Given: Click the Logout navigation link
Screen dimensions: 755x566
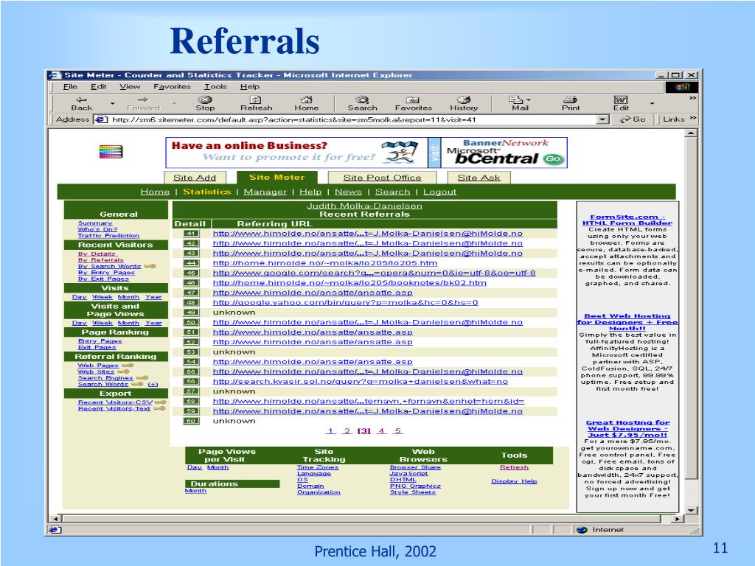Looking at the screenshot, I should 439,192.
